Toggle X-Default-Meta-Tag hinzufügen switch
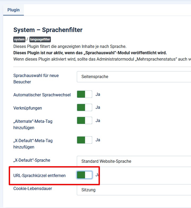Viewport: 191px width, 208px height. [85, 140]
